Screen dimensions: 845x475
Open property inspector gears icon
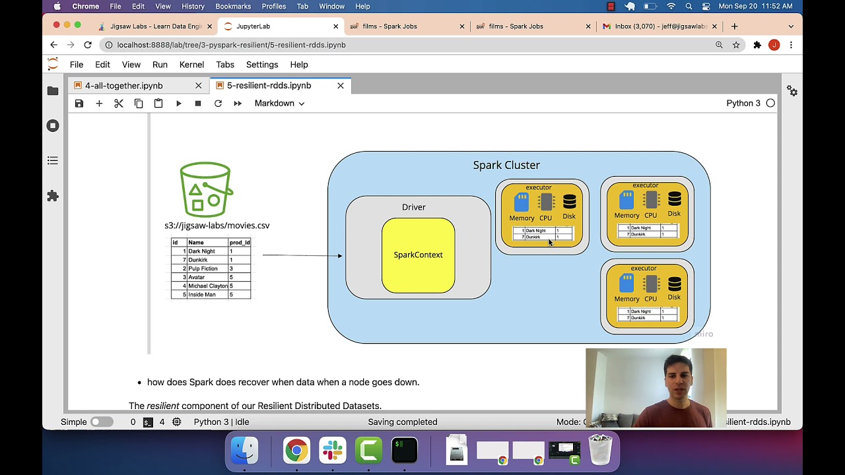coord(792,91)
